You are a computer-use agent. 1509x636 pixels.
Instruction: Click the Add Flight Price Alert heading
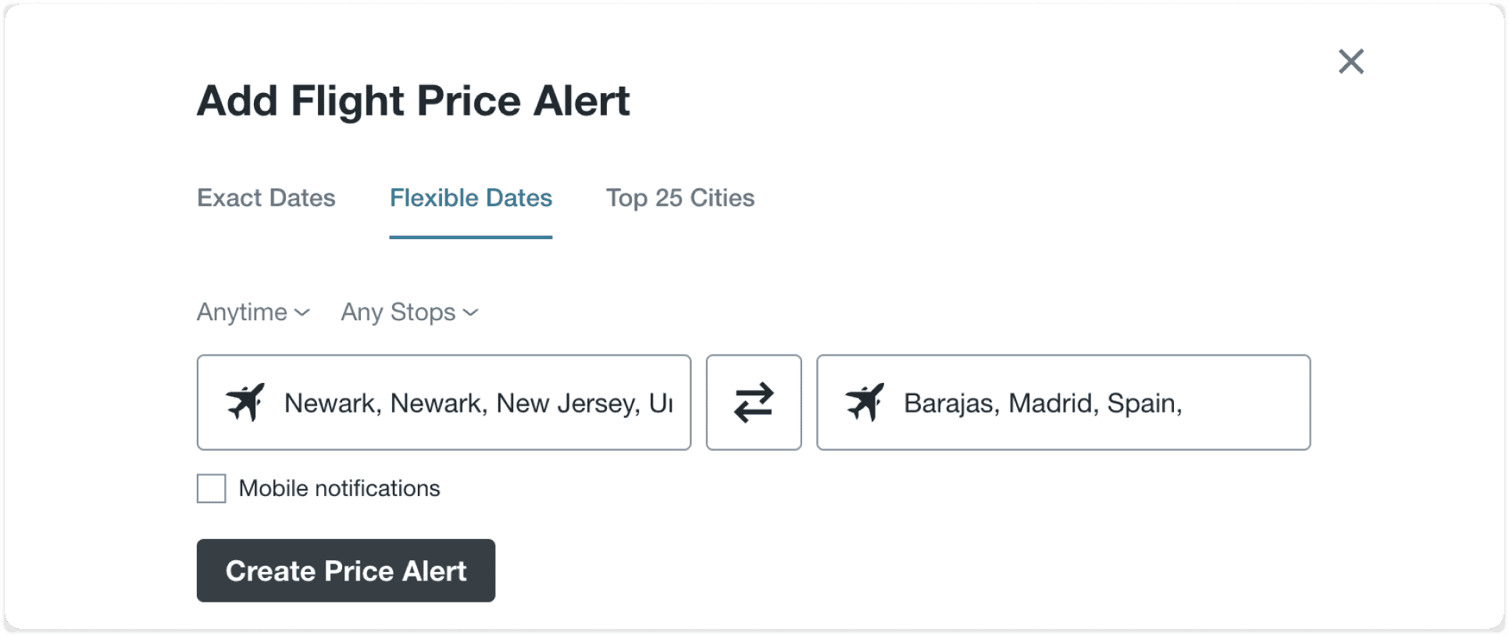click(413, 101)
